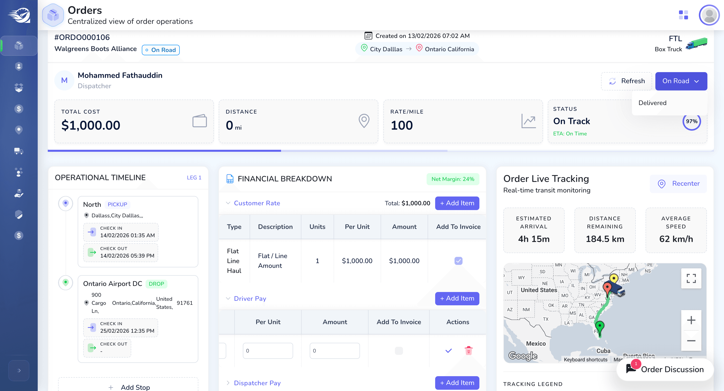This screenshot has width=724, height=391.
Task: Open the sidebar hand-holding icon
Action: 19,193
